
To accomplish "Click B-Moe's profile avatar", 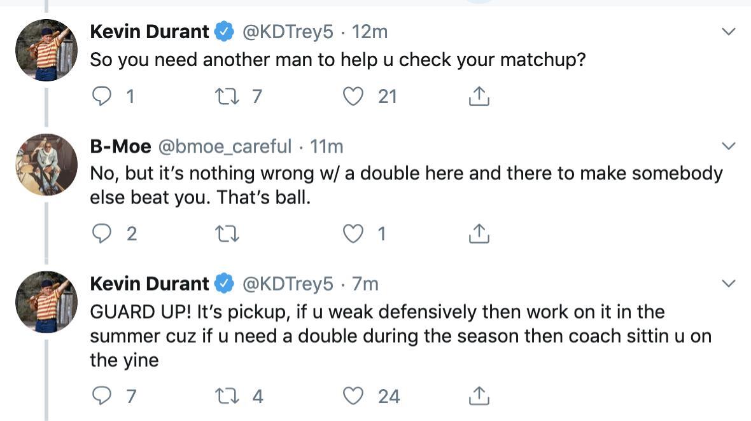I will pyautogui.click(x=46, y=165).
